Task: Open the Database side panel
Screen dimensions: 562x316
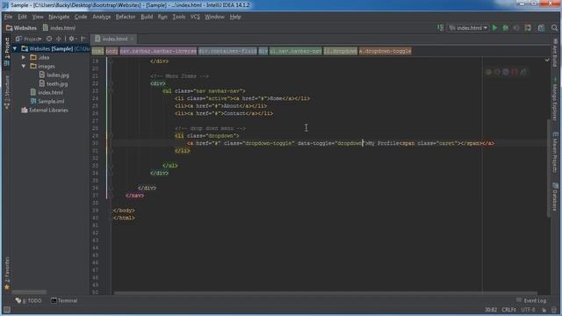Action: [x=555, y=197]
